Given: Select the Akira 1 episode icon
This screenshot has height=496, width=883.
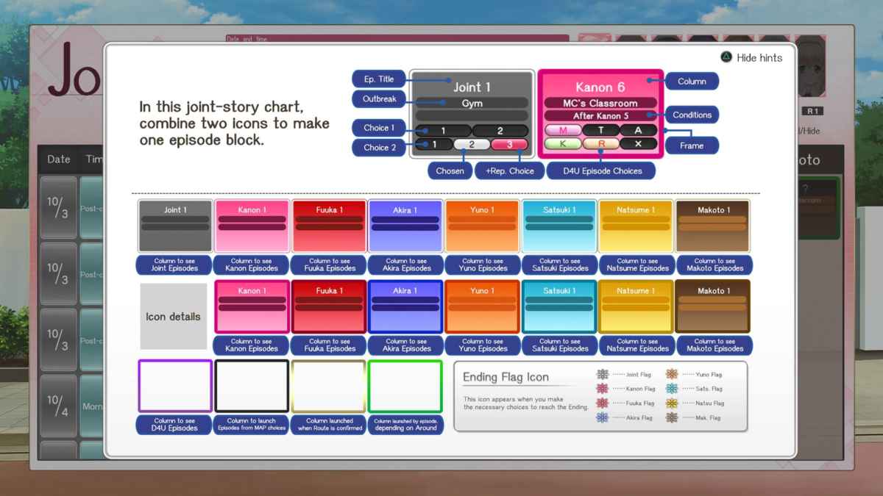Looking at the screenshot, I should 405,224.
